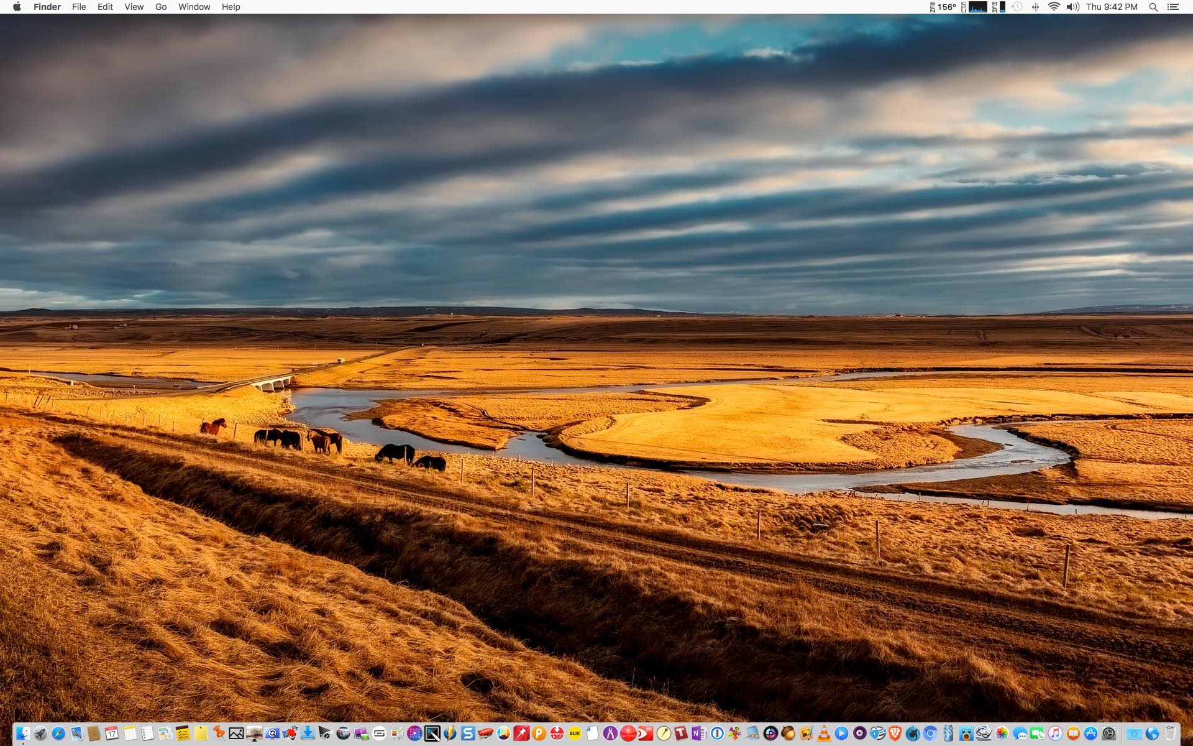Open the volume control menu
This screenshot has height=746, width=1193.
1072,7
